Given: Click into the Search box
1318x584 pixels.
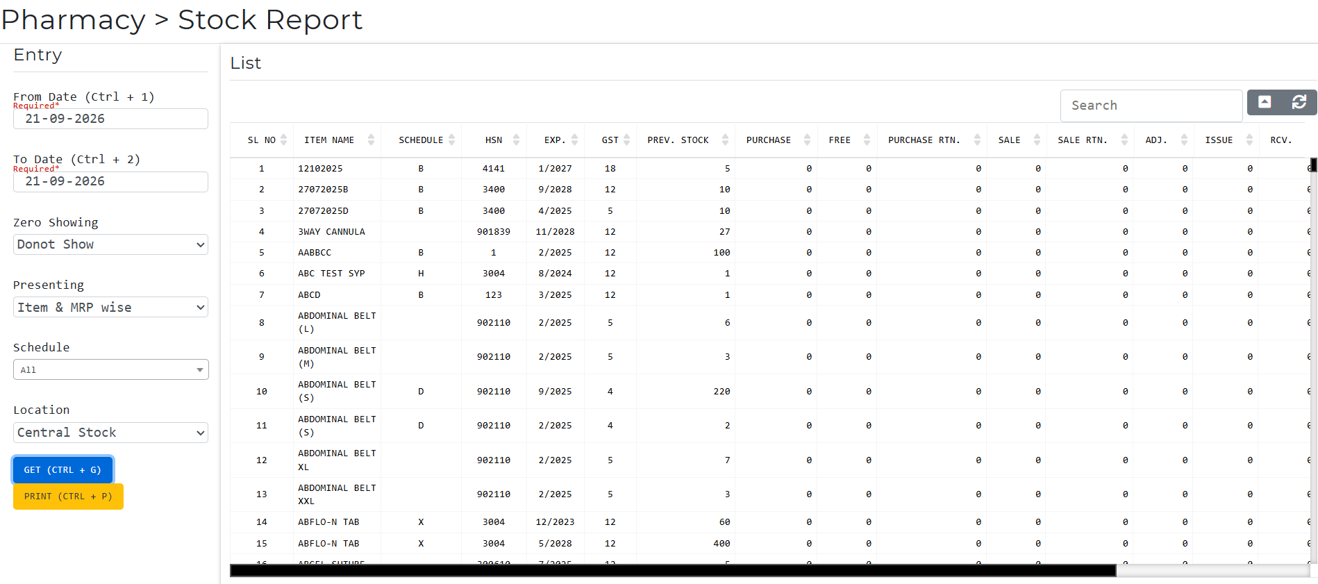Looking at the screenshot, I should [1151, 106].
